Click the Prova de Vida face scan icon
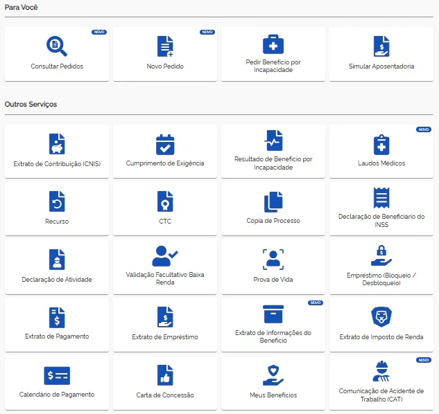 [273, 259]
